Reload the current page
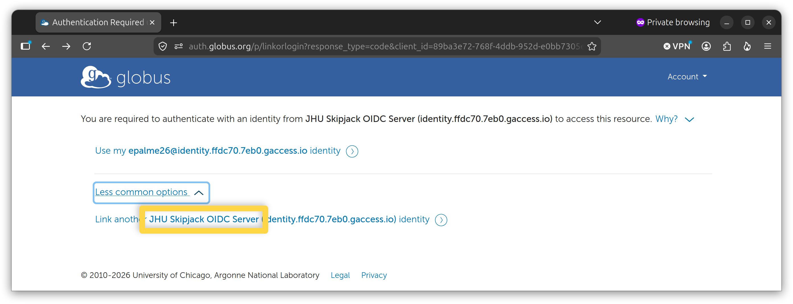Viewport: 793px width, 304px height. pyautogui.click(x=87, y=47)
